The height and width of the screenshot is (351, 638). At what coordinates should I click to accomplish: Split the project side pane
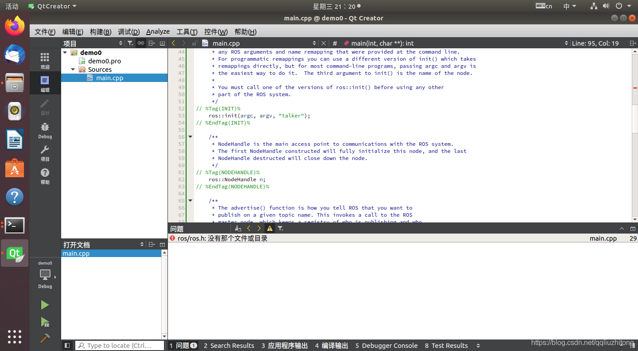(152, 43)
